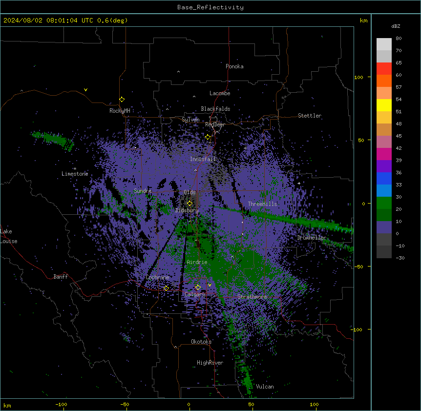Select the magenta 39–42 dBZ legend color
The height and width of the screenshot is (411, 421).
pos(384,154)
